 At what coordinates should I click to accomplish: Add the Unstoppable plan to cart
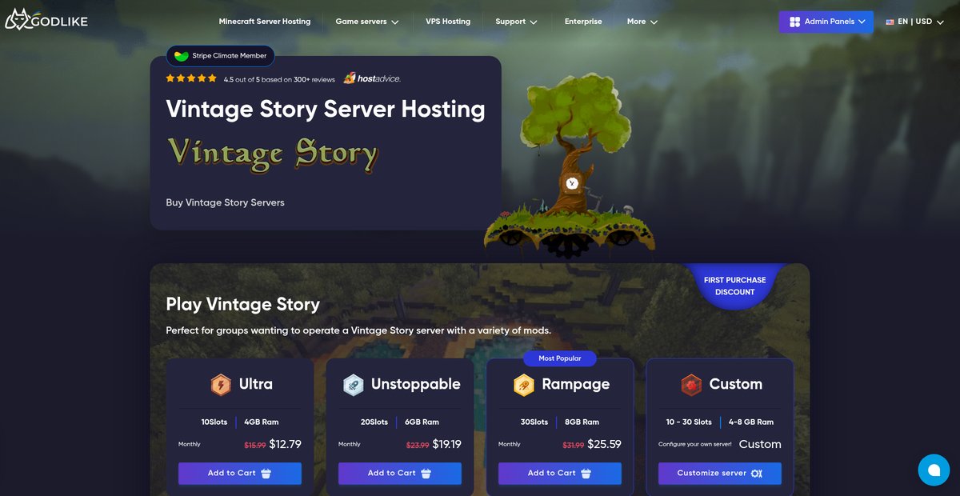click(400, 473)
